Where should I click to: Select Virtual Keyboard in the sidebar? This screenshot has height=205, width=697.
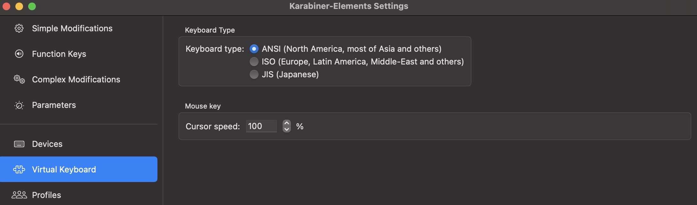[x=79, y=169]
